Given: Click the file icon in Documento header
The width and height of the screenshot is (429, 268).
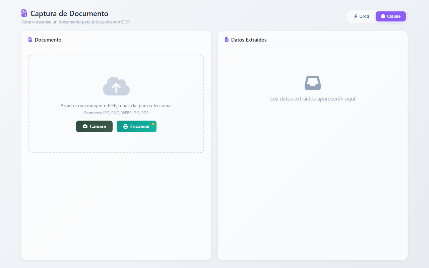Looking at the screenshot, I should pyautogui.click(x=30, y=40).
